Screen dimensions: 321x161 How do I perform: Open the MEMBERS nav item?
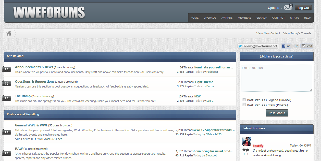point(244,18)
